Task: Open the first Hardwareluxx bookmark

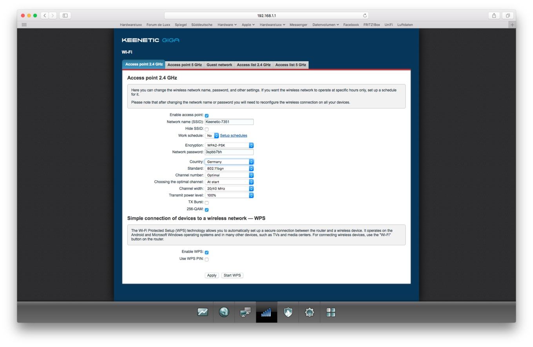Action: pyautogui.click(x=131, y=25)
